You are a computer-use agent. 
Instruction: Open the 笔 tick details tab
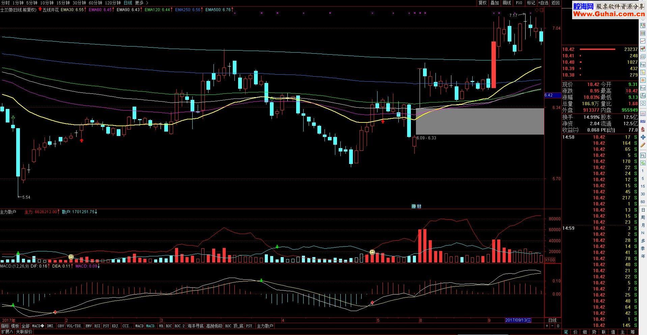point(566,332)
